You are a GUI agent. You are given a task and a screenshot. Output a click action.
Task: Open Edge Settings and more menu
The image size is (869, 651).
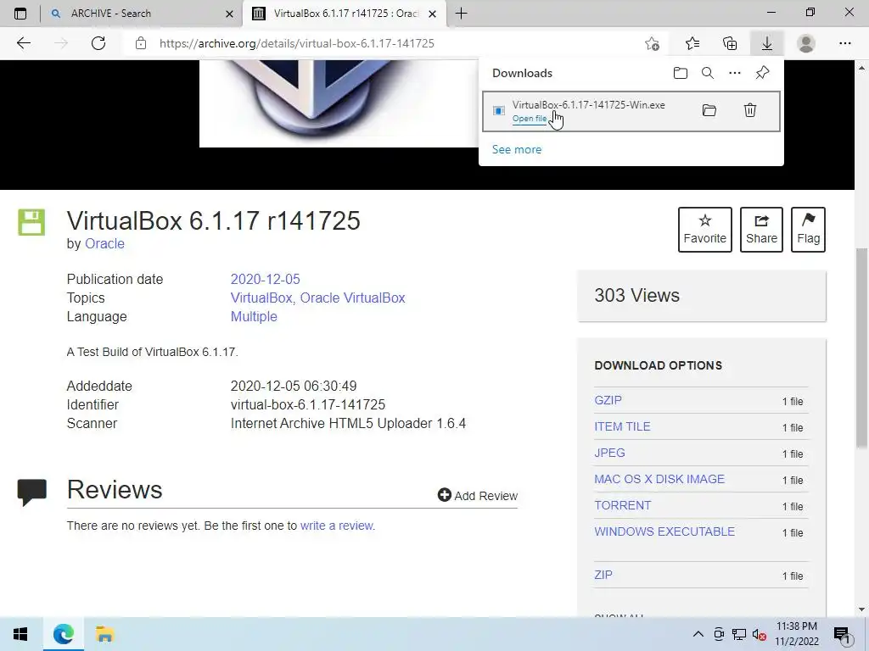tap(844, 43)
